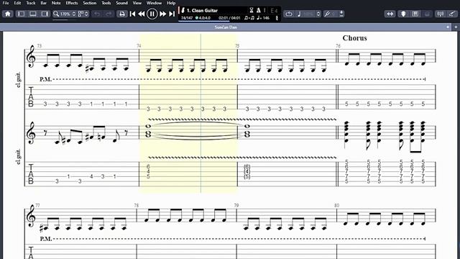Click the line-in input icon
Screen dimensions: 460x259
pyautogui.click(x=341, y=14)
